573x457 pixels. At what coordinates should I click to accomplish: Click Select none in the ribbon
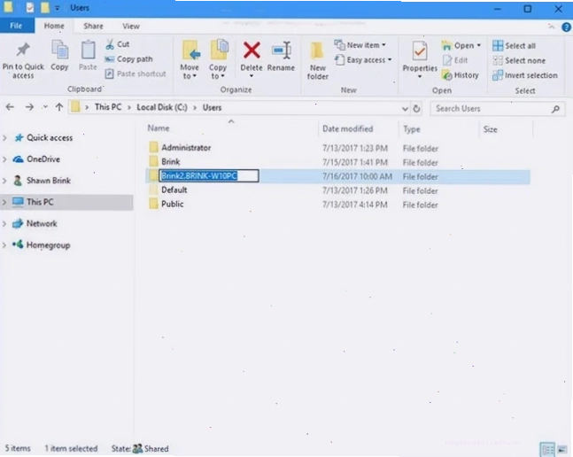tap(519, 60)
